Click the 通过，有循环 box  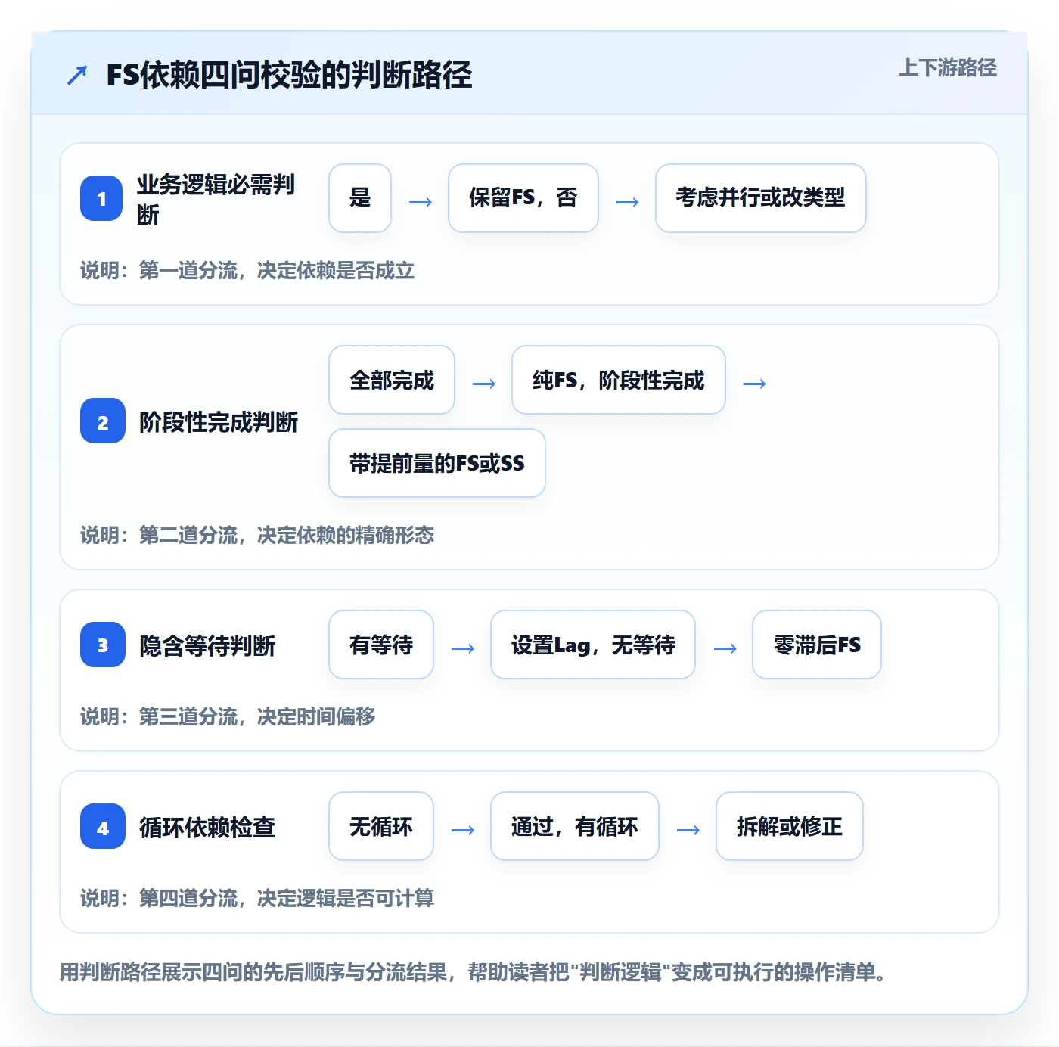click(575, 826)
